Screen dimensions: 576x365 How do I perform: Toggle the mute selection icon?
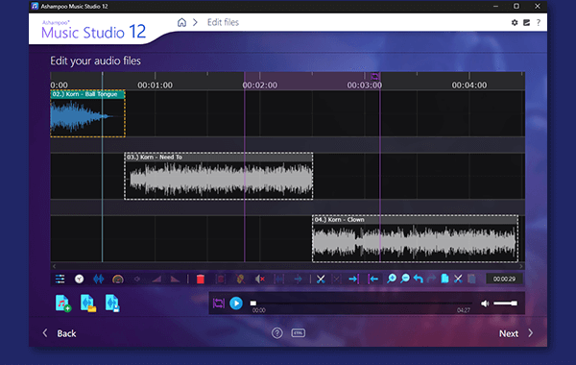[260, 279]
